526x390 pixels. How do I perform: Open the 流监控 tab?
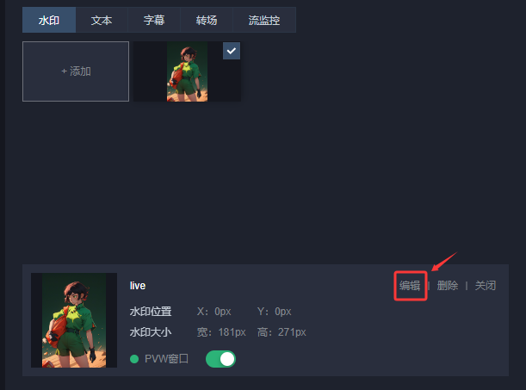click(x=264, y=20)
